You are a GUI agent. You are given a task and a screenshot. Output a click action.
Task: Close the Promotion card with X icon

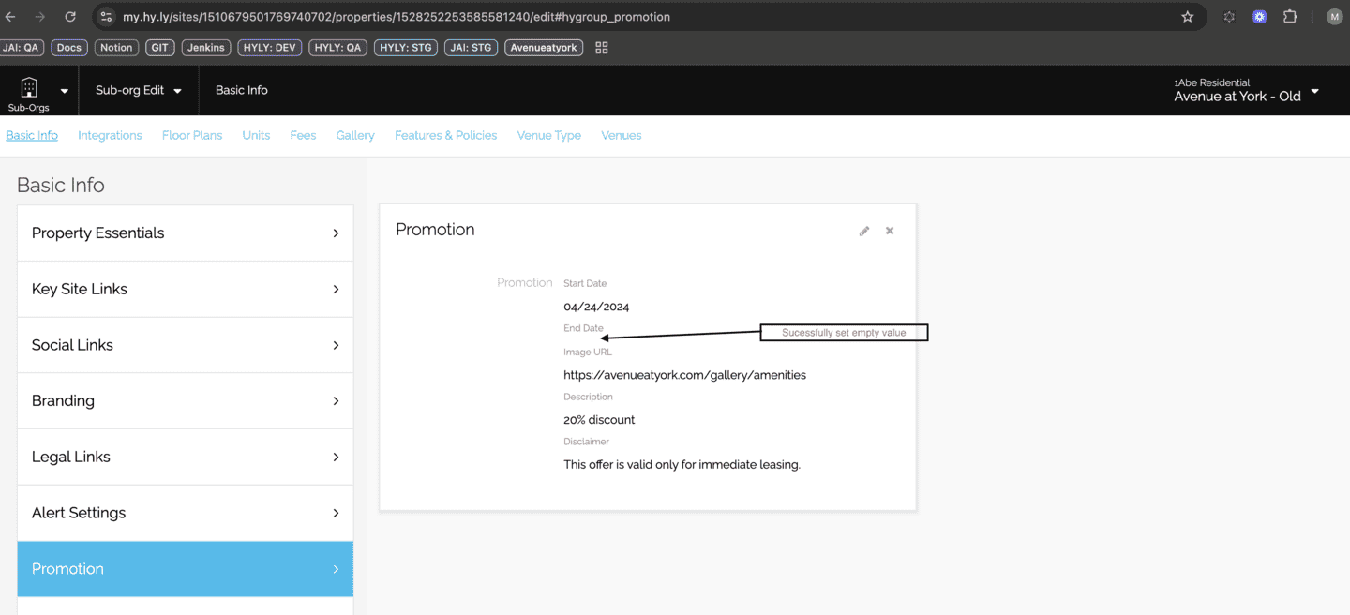[890, 231]
